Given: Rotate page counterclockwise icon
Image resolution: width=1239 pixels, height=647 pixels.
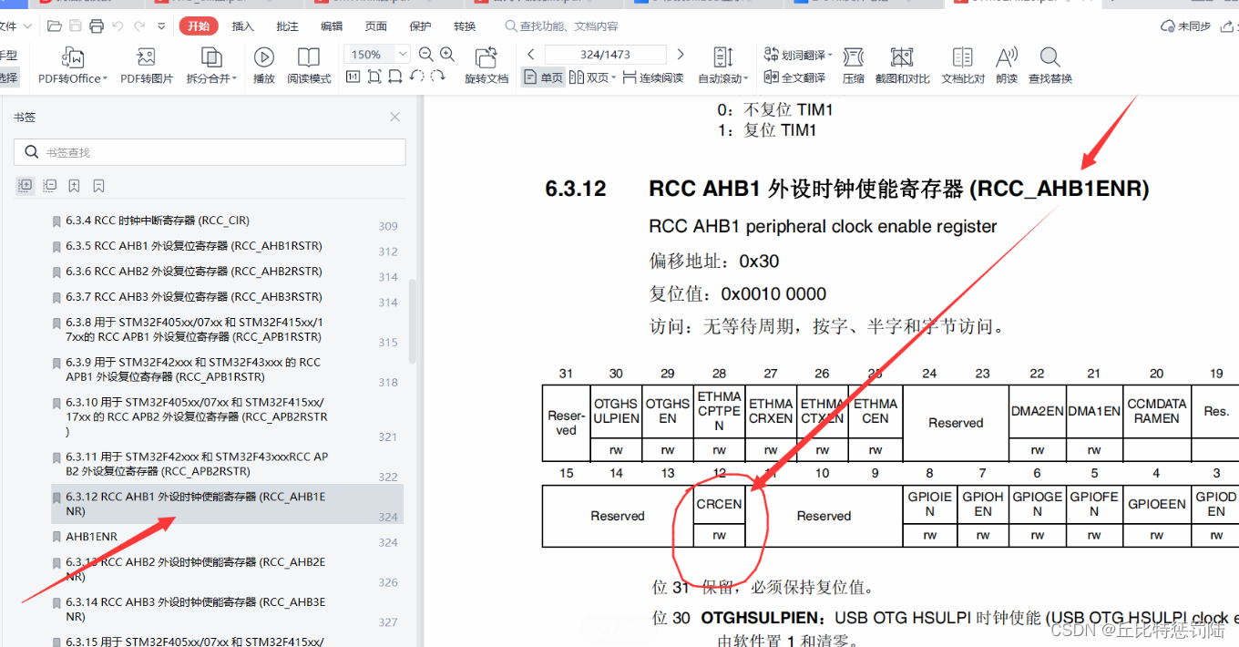Looking at the screenshot, I should coord(417,77).
